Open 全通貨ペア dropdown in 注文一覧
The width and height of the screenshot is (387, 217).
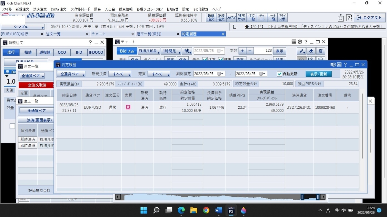pos(32,76)
